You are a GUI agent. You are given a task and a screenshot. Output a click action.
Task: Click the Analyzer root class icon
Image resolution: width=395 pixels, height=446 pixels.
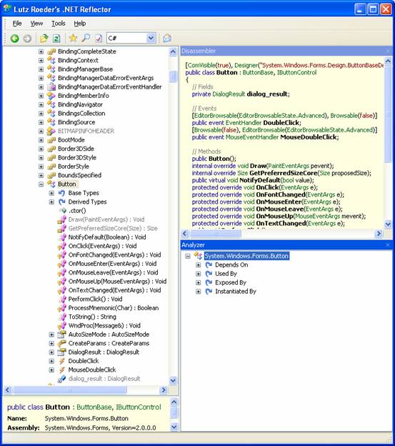tap(198, 256)
